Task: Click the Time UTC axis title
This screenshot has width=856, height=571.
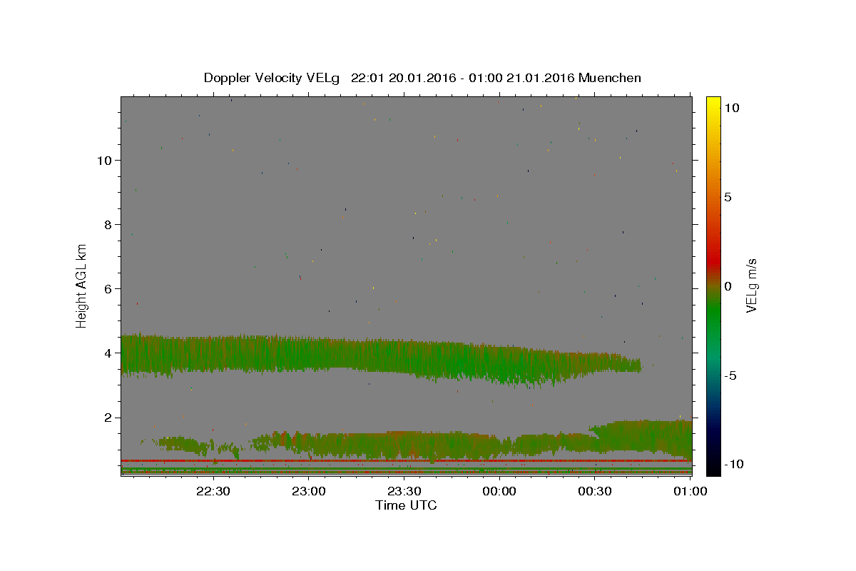Action: pos(406,505)
